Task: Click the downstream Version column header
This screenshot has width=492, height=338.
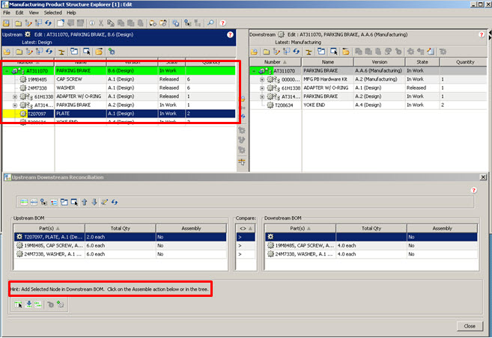Action: click(380, 62)
